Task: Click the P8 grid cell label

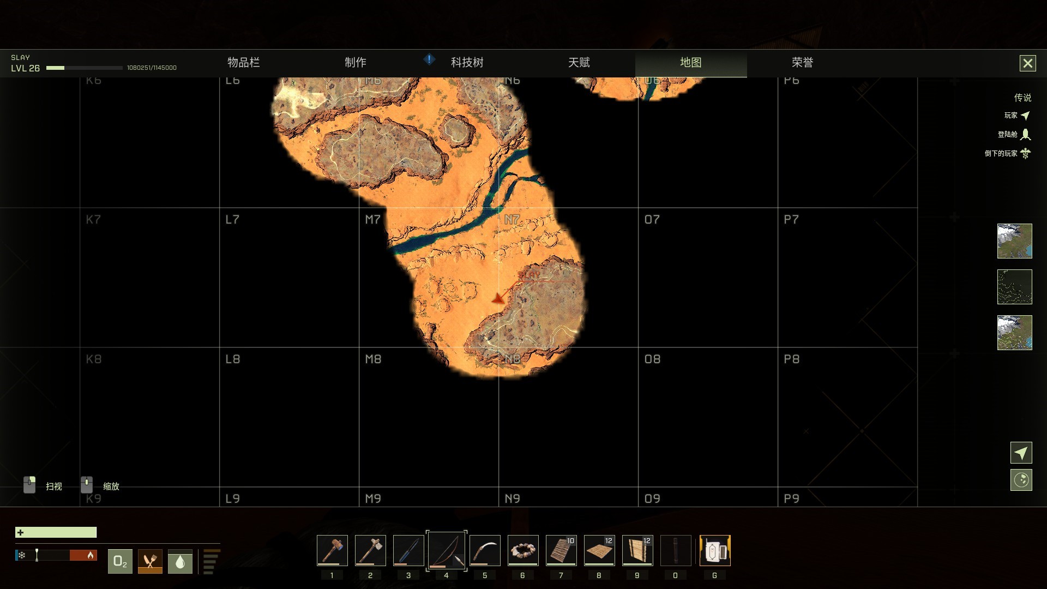Action: click(x=792, y=359)
